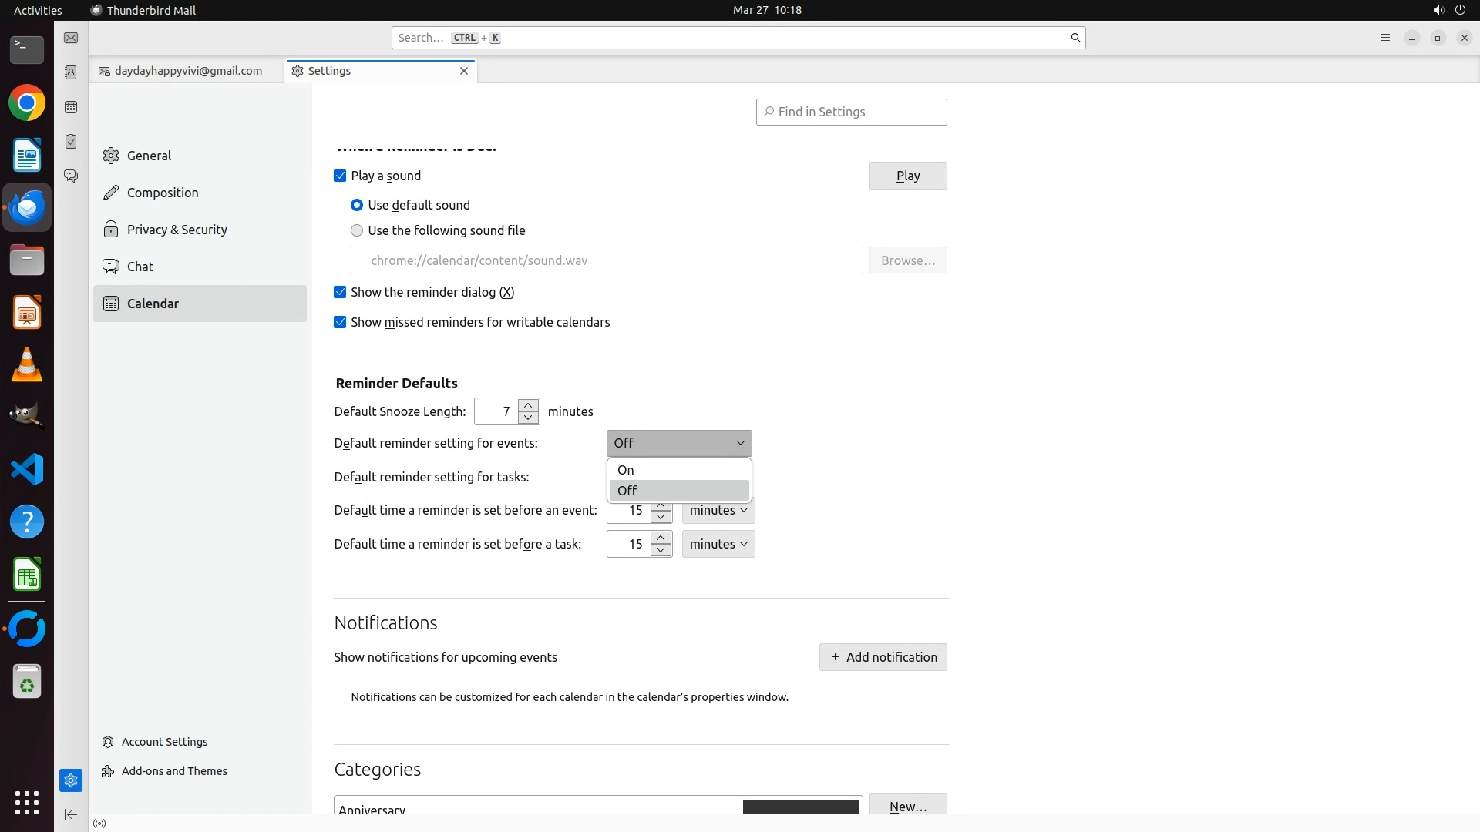Switch to the daydayhappyvivi@gmail.com tab

click(187, 71)
